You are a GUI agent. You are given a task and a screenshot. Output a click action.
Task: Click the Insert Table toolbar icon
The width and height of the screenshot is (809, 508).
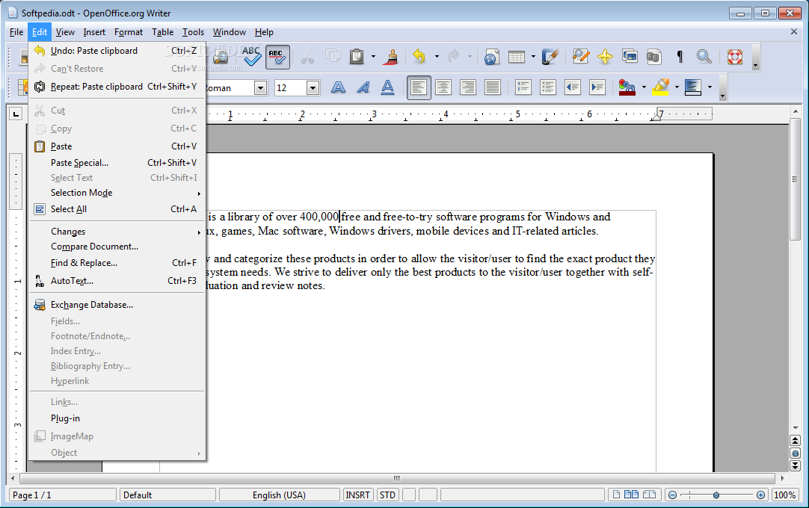pos(517,57)
